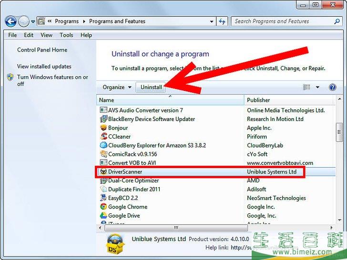This screenshot has height=260, width=347.
Task: Click the horizontal scrollbar left arrow
Action: point(100,228)
